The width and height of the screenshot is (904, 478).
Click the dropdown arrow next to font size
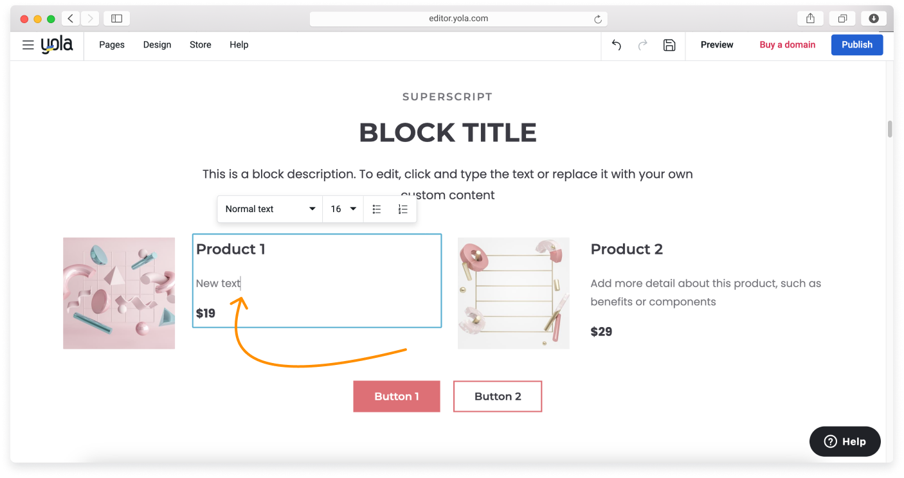353,209
